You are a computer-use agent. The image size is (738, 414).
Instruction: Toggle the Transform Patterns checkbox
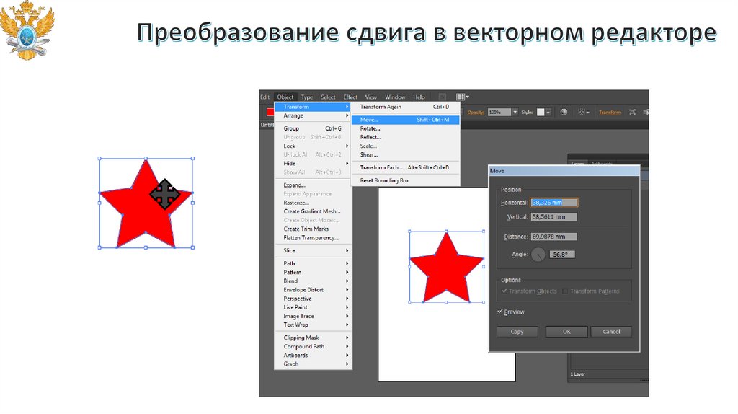point(565,291)
